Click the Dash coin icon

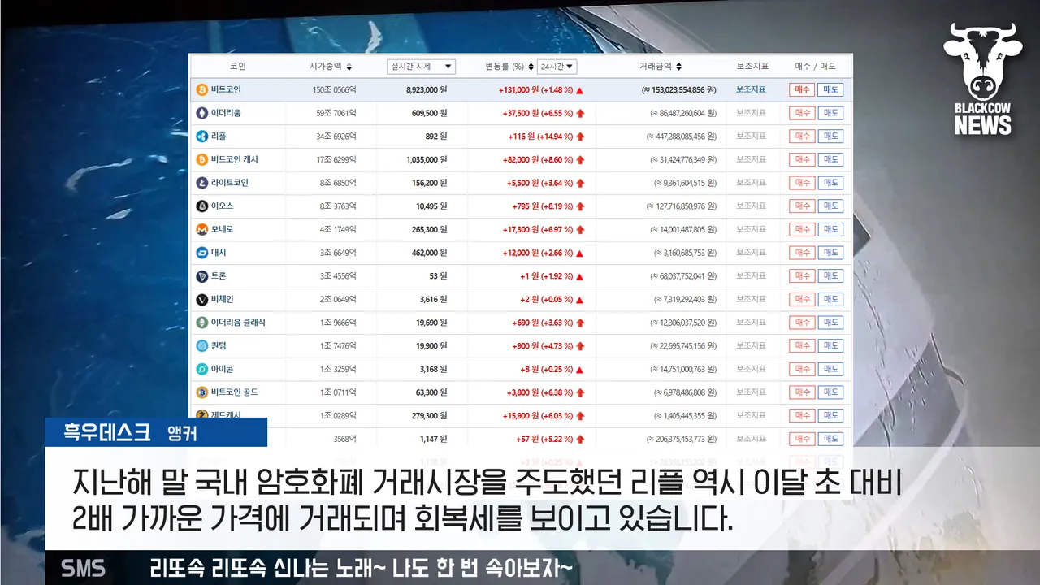pyautogui.click(x=202, y=253)
